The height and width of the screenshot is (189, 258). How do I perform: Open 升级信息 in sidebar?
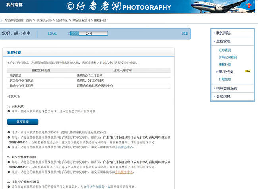click(225, 79)
